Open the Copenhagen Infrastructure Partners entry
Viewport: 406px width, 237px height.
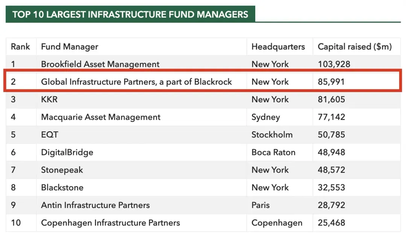coord(110,223)
